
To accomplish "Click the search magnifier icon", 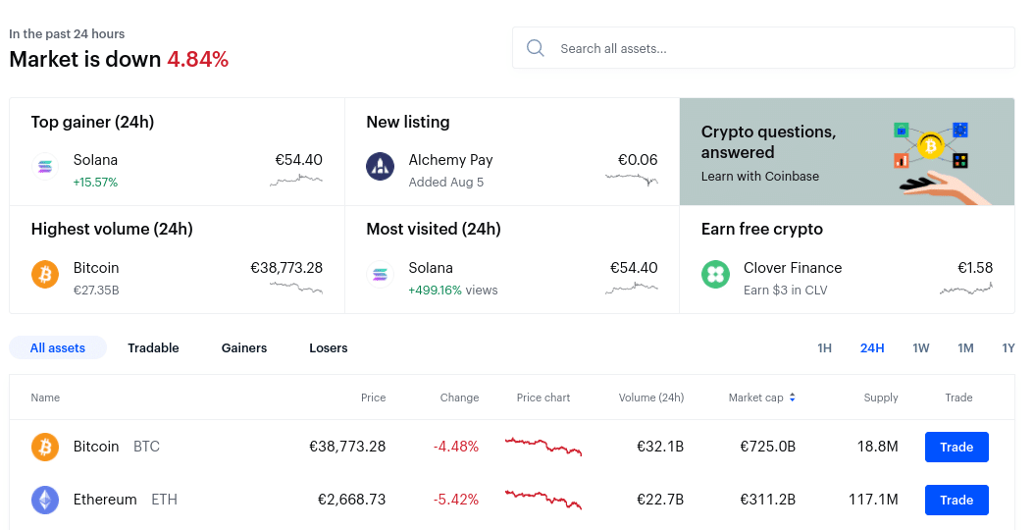I will point(536,48).
